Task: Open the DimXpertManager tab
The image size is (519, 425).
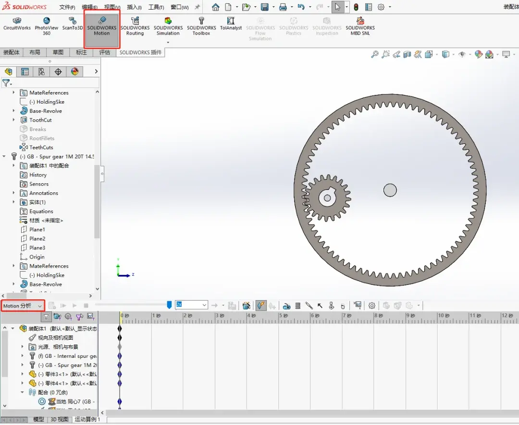Action: [58, 72]
